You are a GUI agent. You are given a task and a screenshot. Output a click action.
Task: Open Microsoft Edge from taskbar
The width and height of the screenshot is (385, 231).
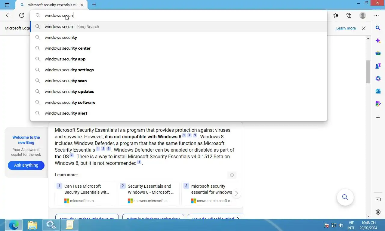(x=14, y=225)
